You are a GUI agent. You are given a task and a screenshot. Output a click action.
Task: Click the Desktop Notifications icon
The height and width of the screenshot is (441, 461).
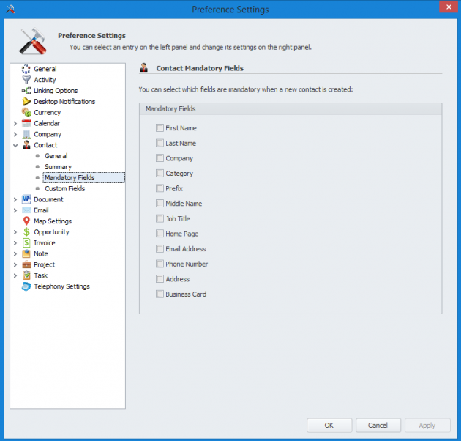[x=26, y=102]
